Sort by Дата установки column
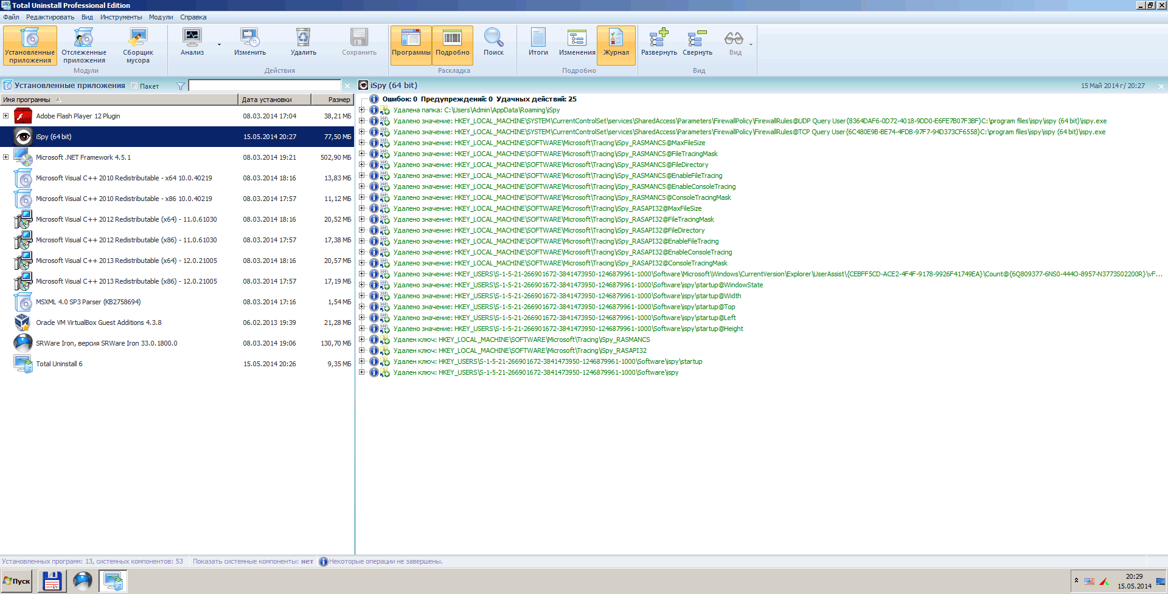1168x594 pixels. pyautogui.click(x=274, y=100)
